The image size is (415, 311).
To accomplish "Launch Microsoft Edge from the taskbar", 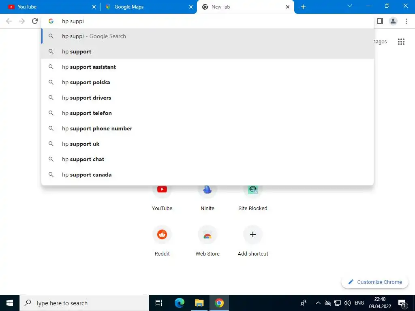I will pyautogui.click(x=180, y=303).
